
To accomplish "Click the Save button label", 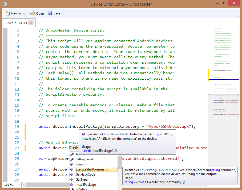I will pos(57,13).
